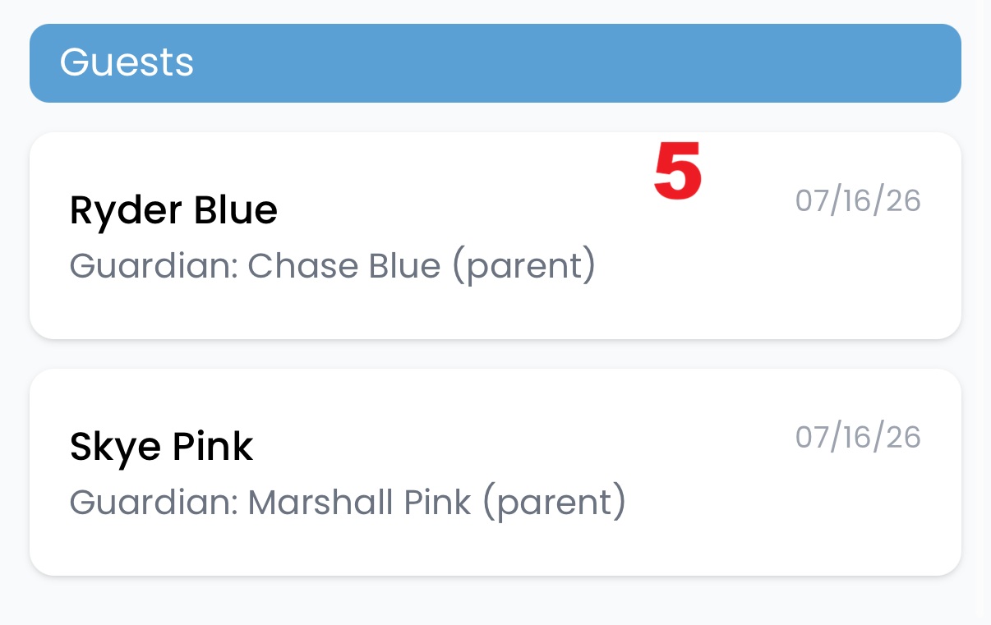Viewport: 991px width, 625px height.
Task: Click Ryder Blue's 07/16/26 date
Action: (858, 200)
